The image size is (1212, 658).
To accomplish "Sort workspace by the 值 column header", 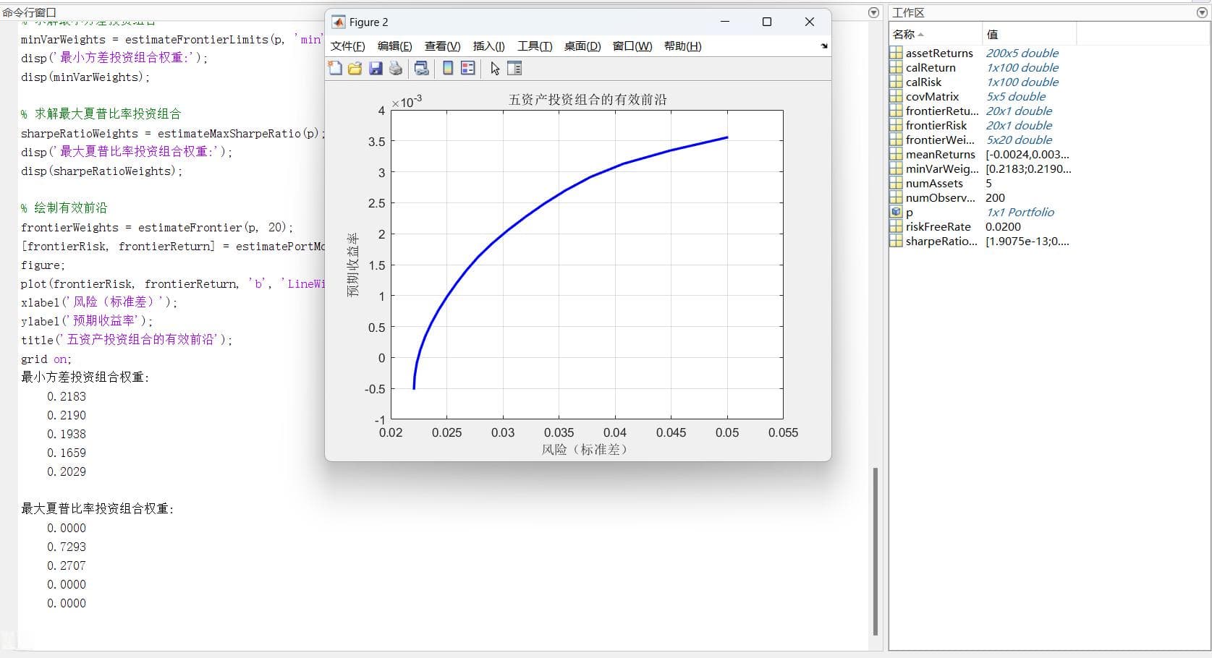I will [x=1029, y=34].
